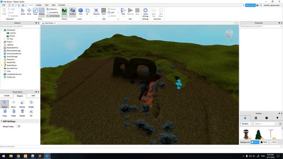Select ReplicatedStorage in the Explorer tree
The width and height of the screenshot is (283, 159).
14,51
